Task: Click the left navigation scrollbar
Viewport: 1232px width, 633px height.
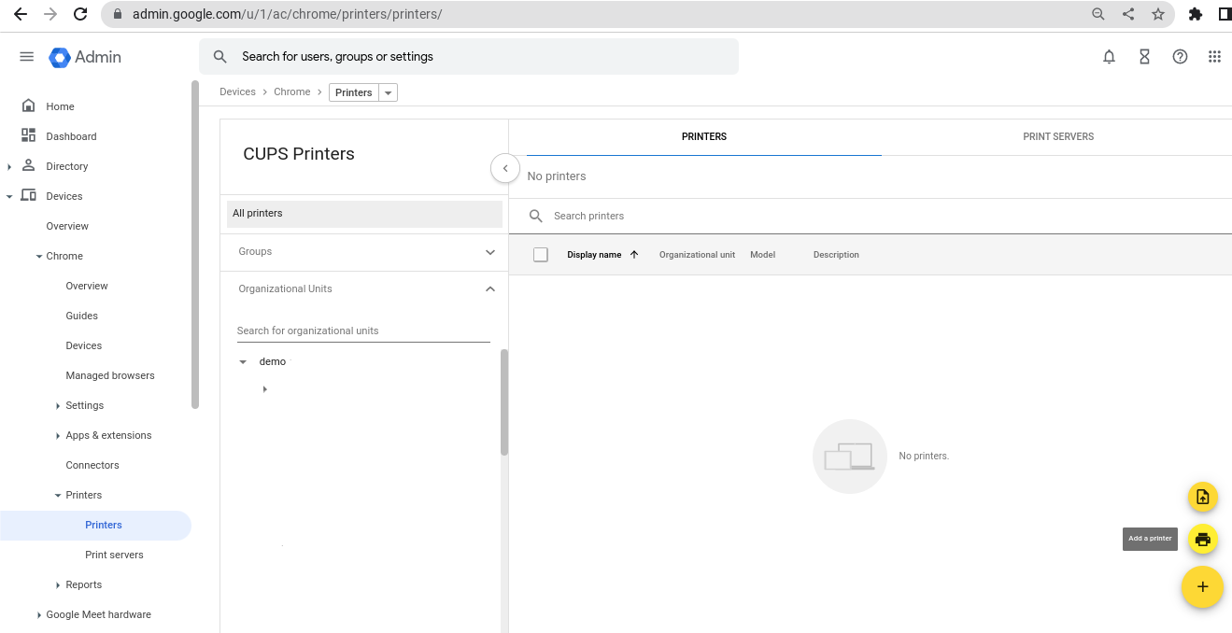Action: tap(195, 245)
